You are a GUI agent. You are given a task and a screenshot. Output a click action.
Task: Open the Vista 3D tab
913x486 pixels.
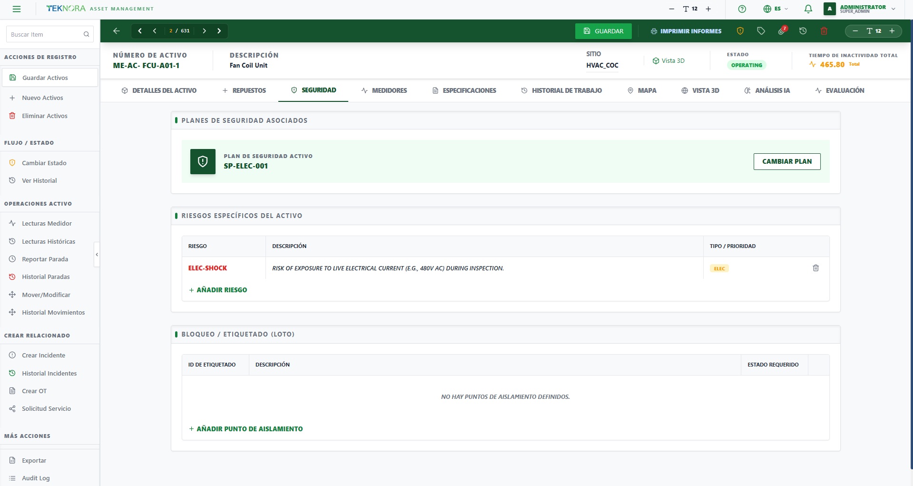click(x=700, y=90)
